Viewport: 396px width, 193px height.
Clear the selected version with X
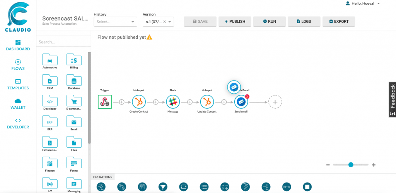(x=164, y=22)
